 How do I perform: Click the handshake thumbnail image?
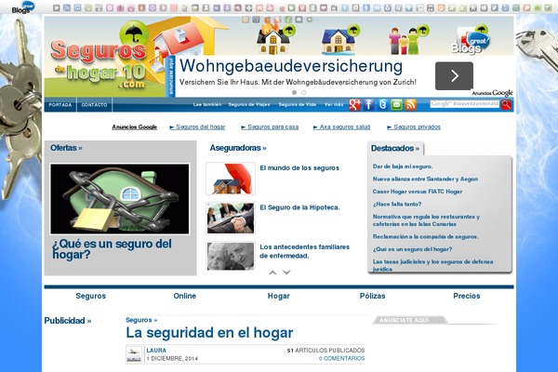point(231,218)
